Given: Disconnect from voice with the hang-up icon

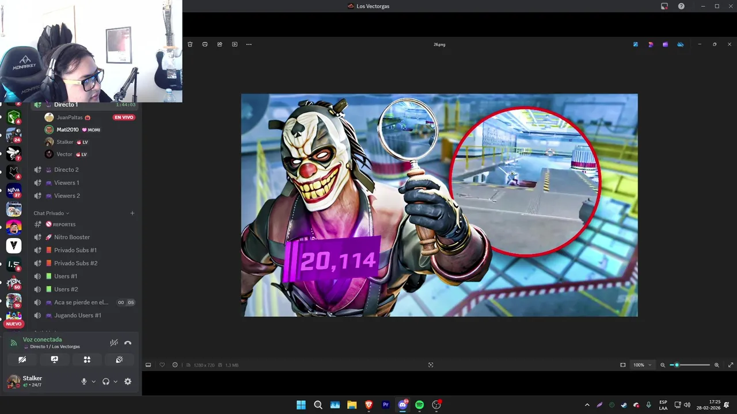Looking at the screenshot, I should 128,343.
